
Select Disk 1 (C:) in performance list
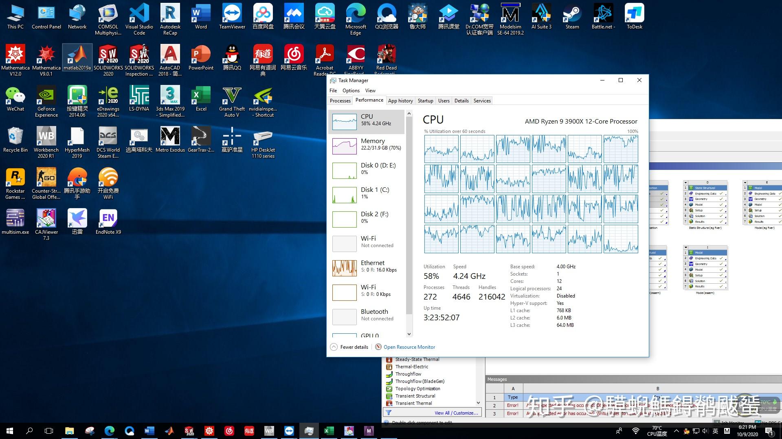click(367, 195)
